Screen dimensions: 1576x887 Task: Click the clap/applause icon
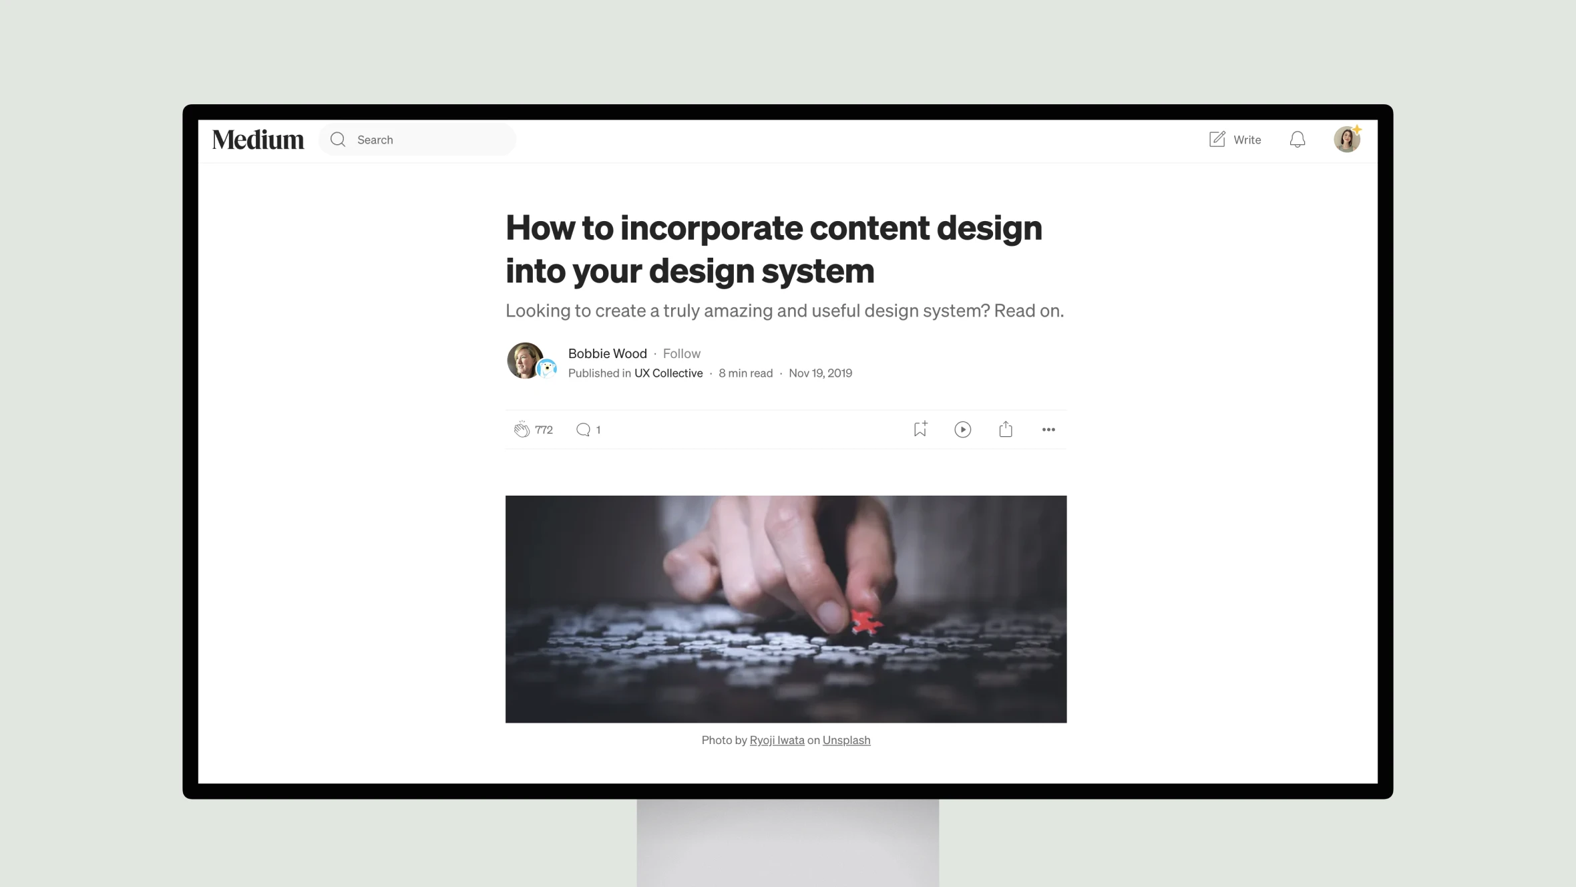click(x=521, y=429)
